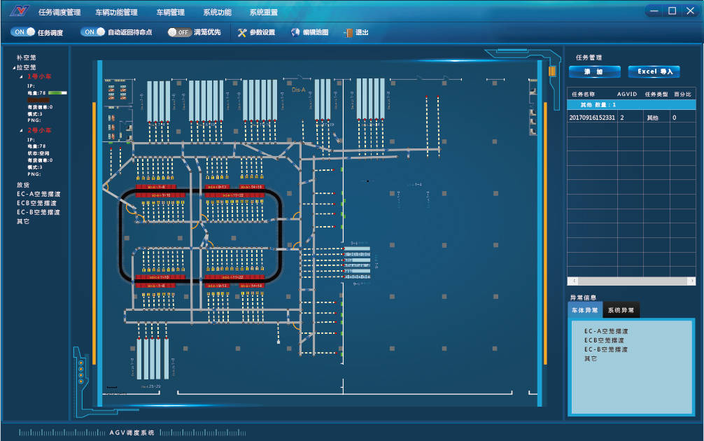Click the Excel 导入 button
Image resolution: width=704 pixels, height=441 pixels.
[654, 72]
